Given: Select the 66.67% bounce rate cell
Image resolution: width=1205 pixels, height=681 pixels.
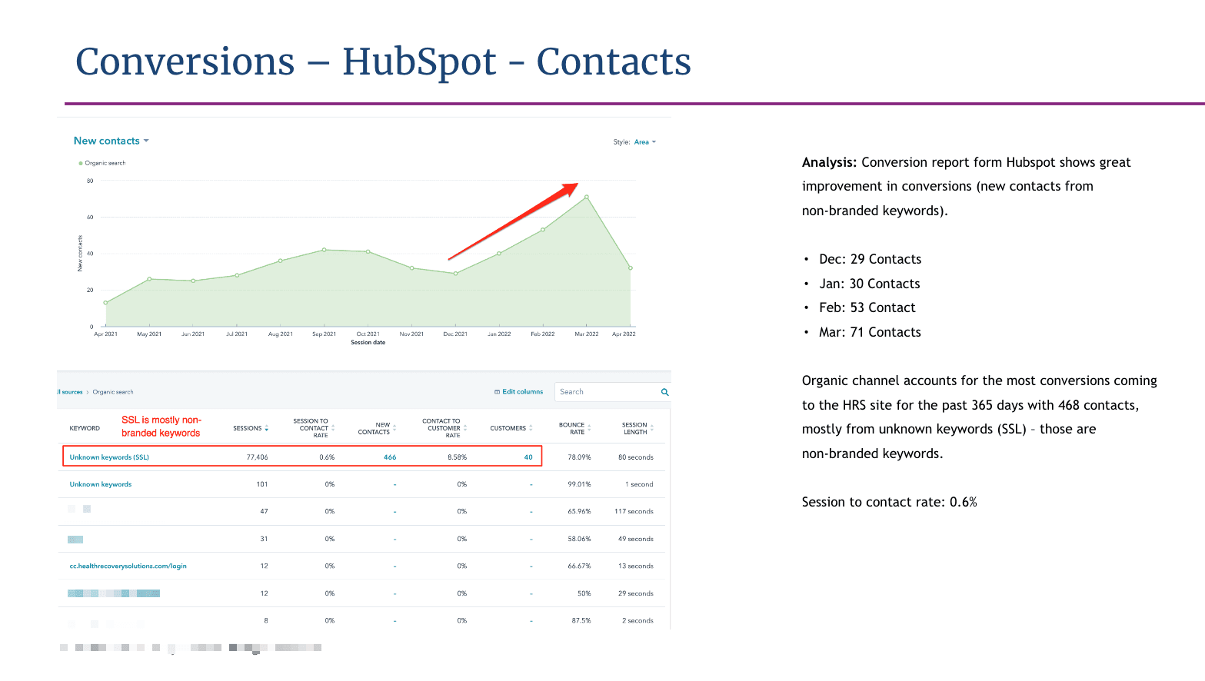Looking at the screenshot, I should (579, 566).
